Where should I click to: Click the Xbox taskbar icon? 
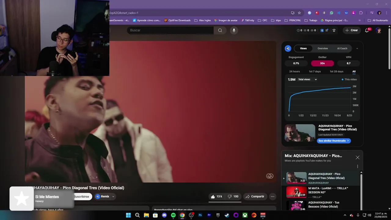245,215
